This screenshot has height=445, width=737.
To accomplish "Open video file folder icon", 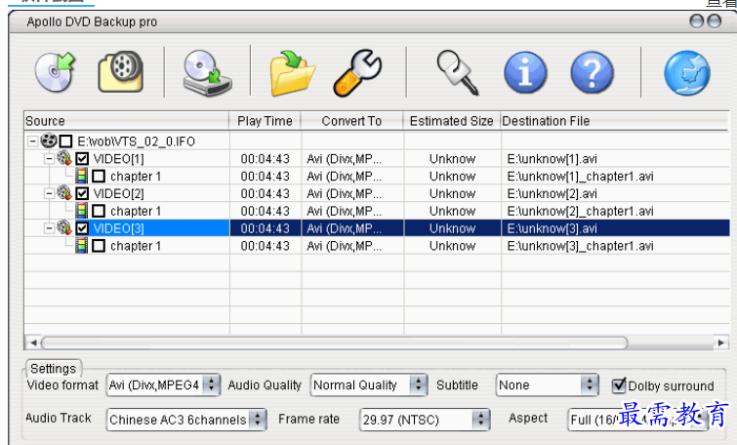I will point(120,72).
